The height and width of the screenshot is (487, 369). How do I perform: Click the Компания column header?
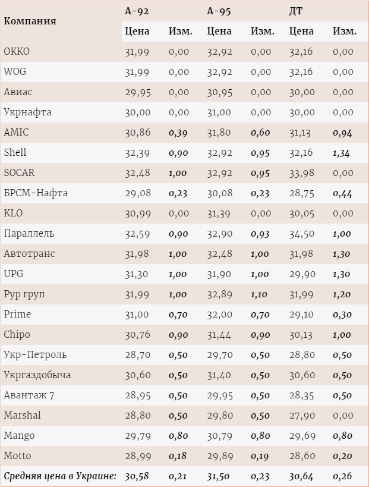tap(30, 21)
